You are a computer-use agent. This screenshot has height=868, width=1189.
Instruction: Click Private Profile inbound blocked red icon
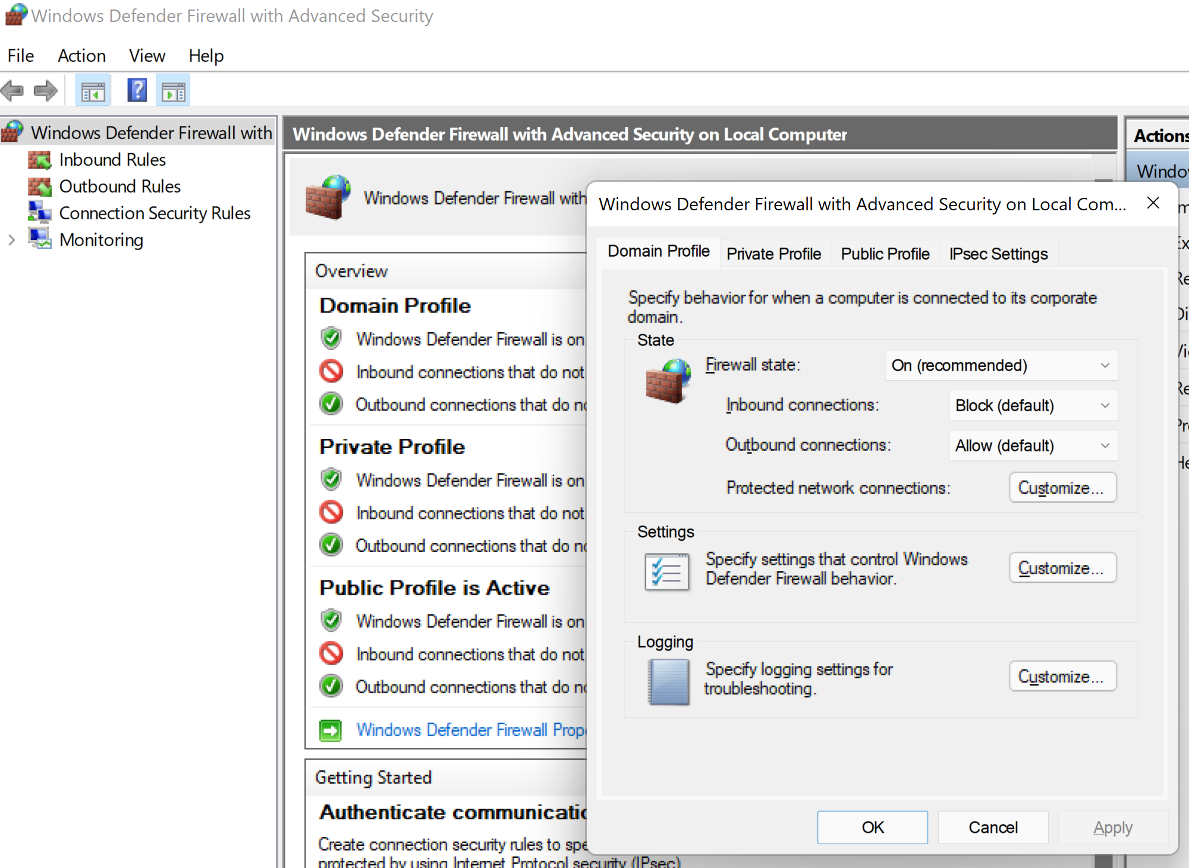[331, 512]
